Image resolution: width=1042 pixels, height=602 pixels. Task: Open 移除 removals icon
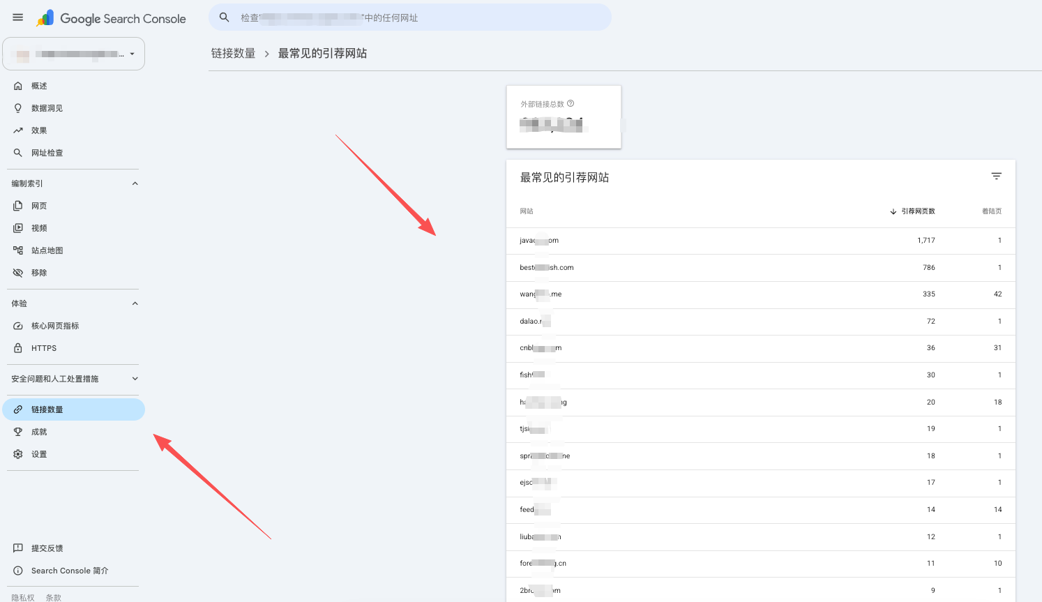(18, 273)
